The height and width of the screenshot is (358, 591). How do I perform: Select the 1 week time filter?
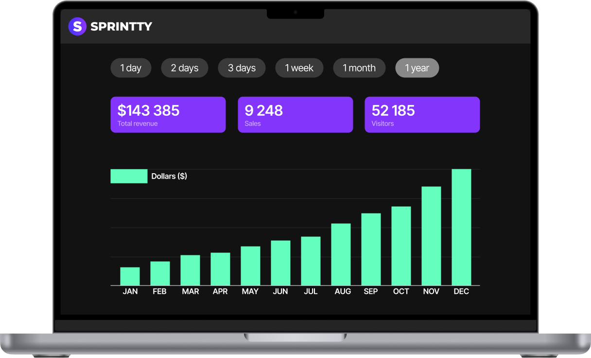pos(299,68)
